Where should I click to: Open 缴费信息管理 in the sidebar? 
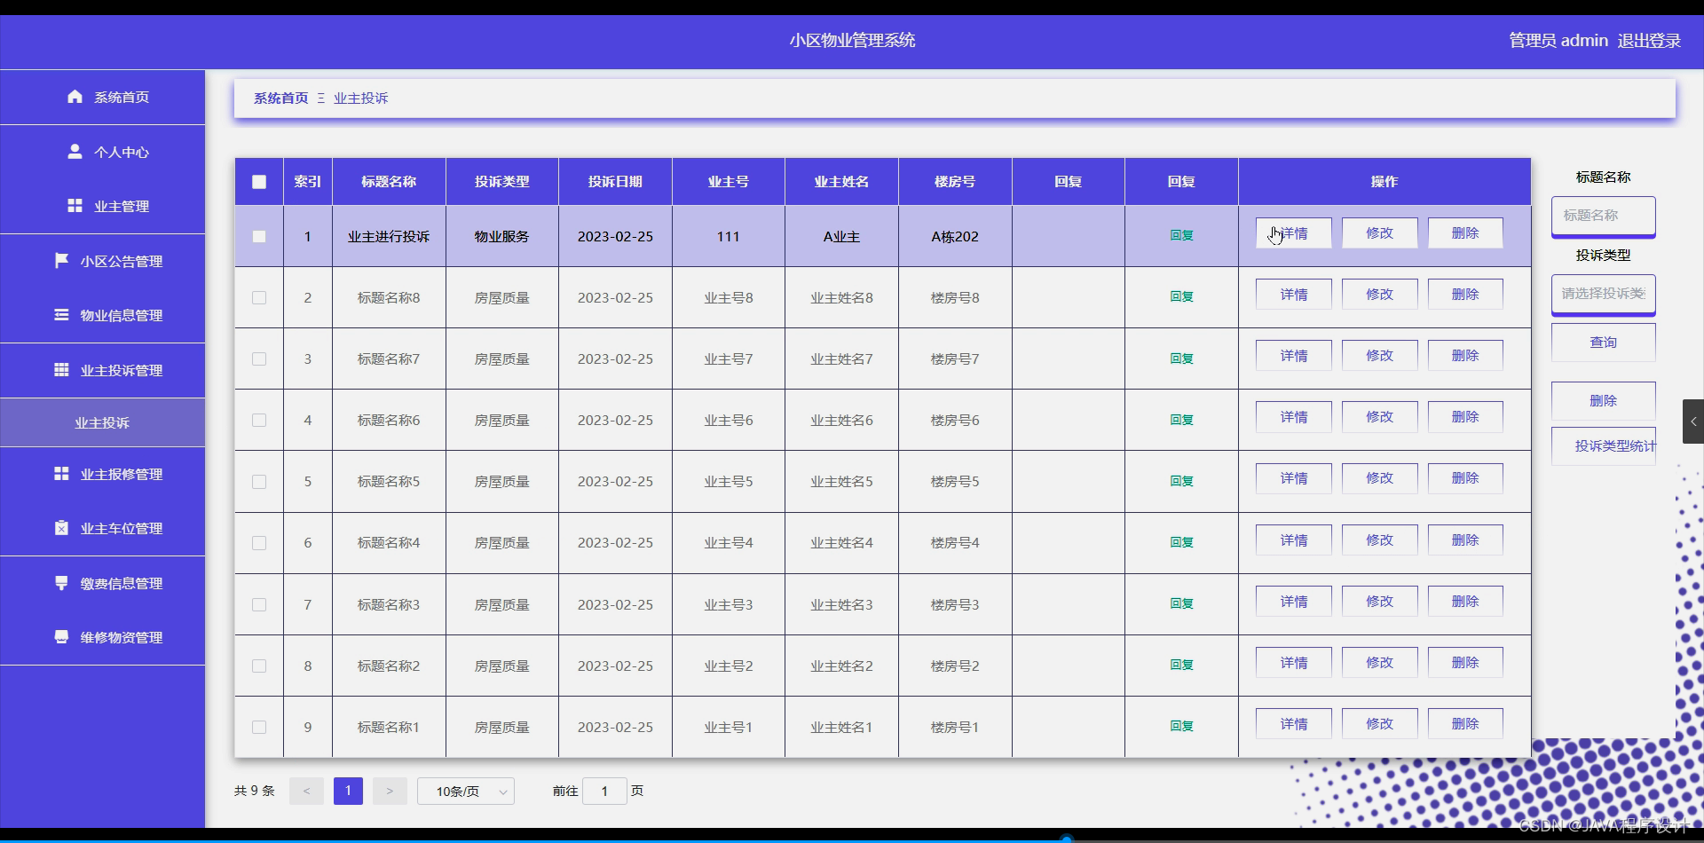click(x=102, y=583)
